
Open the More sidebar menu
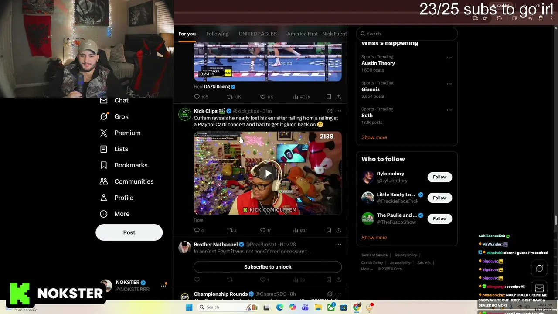115,214
